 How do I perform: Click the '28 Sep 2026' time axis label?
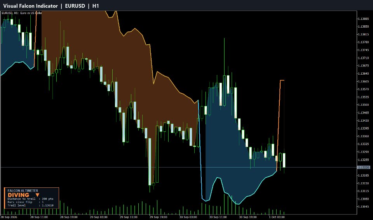click(x=9, y=217)
